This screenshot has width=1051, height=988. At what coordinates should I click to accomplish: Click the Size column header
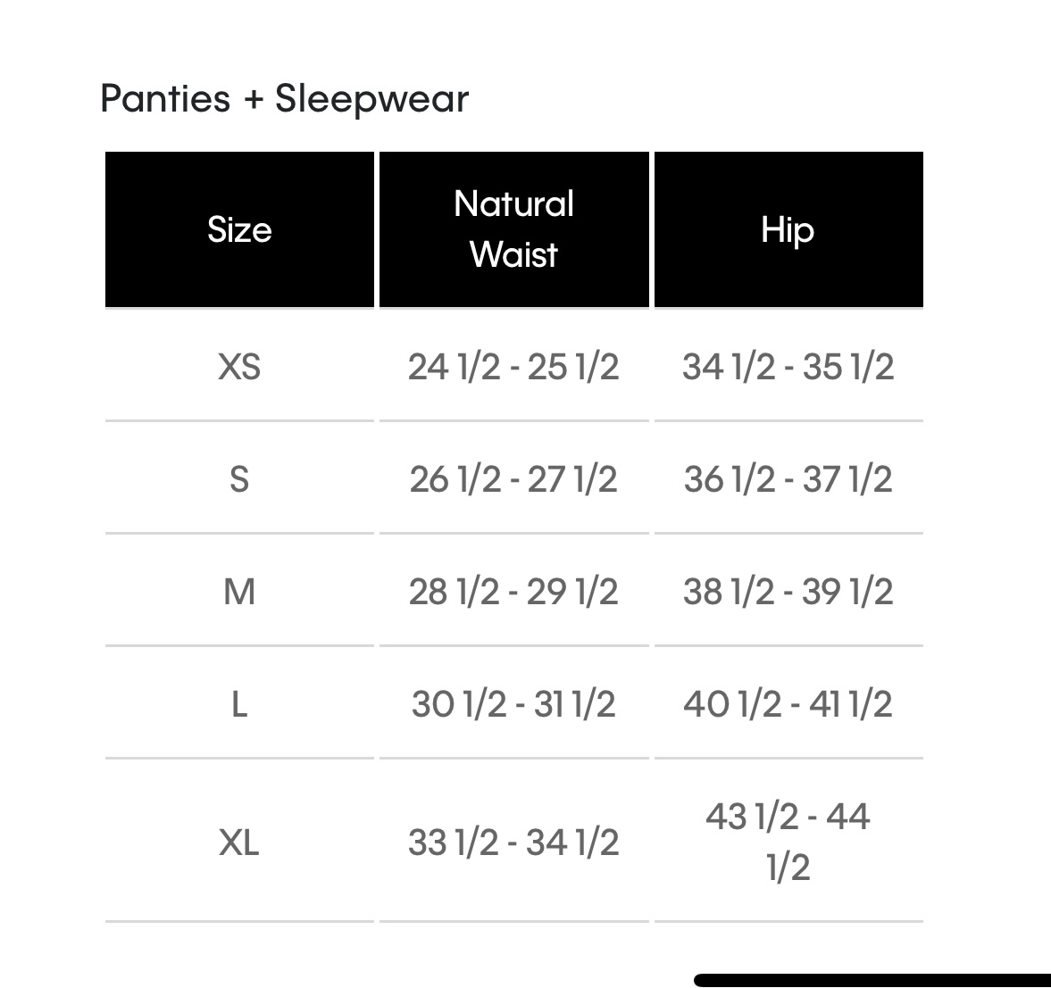(239, 229)
